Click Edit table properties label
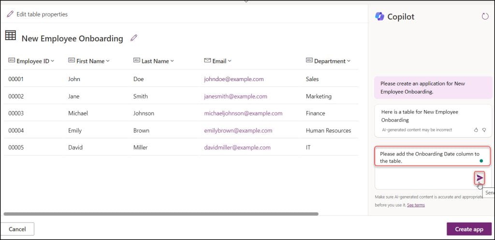This screenshot has height=240, width=495. pyautogui.click(x=42, y=14)
